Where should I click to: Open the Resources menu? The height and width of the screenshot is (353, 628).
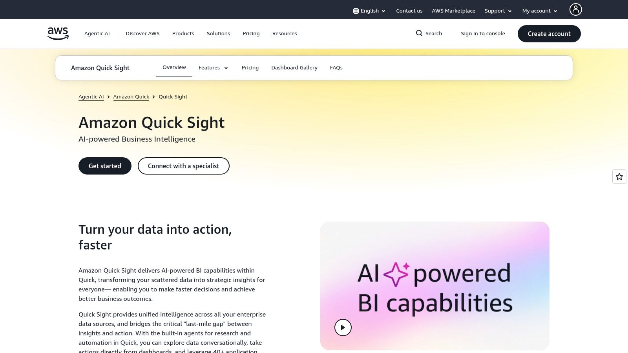tap(285, 34)
